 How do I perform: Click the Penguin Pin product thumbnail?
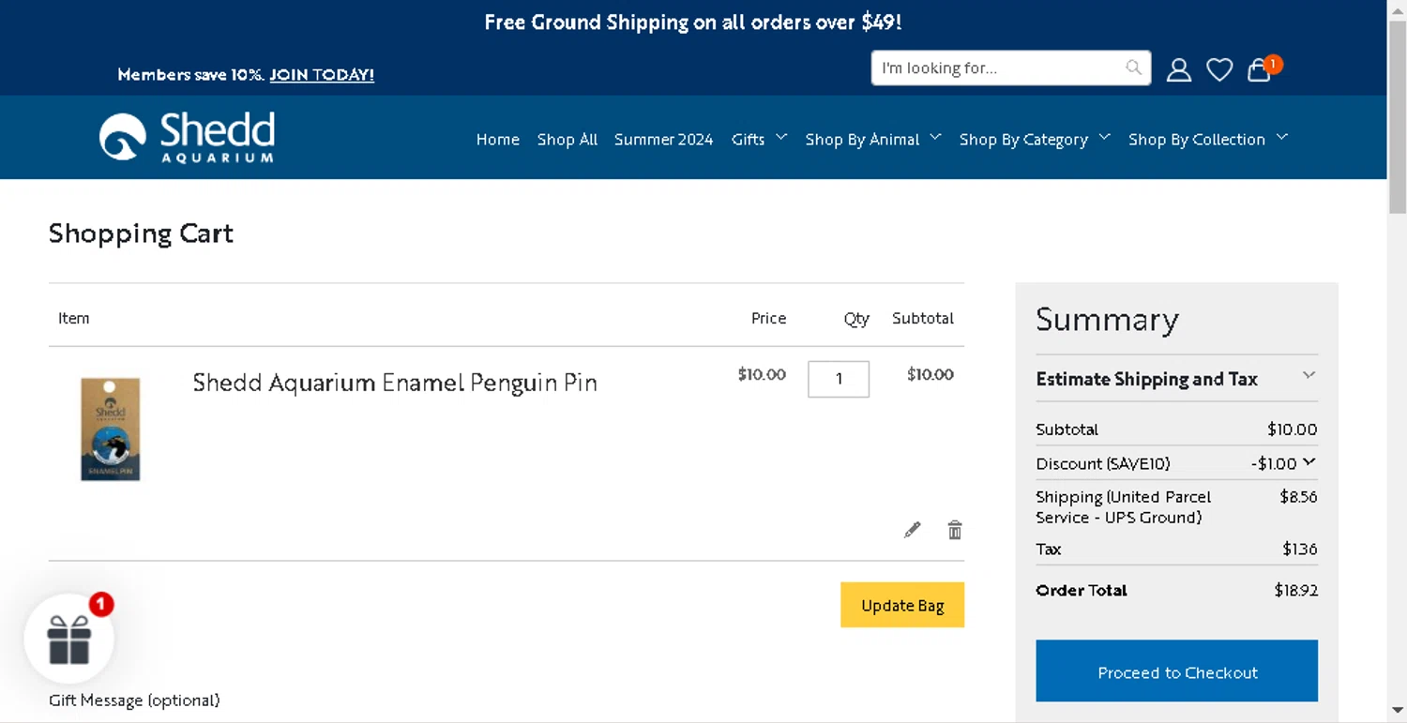[111, 429]
